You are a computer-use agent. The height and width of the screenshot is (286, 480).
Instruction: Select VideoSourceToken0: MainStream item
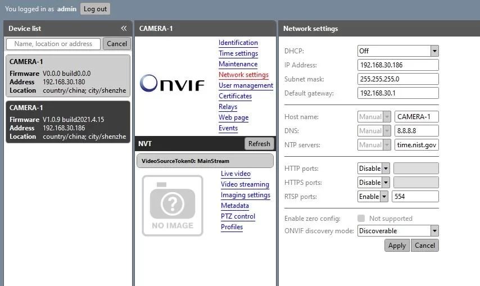(205, 161)
